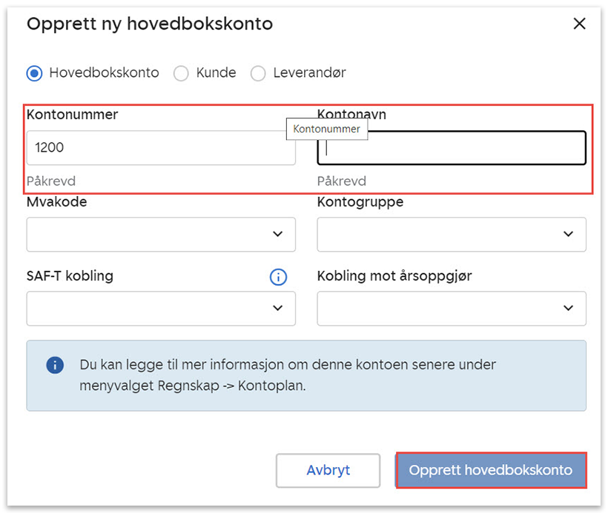
Task: Select the Hovedbokskonto radio button
Action: tap(34, 73)
